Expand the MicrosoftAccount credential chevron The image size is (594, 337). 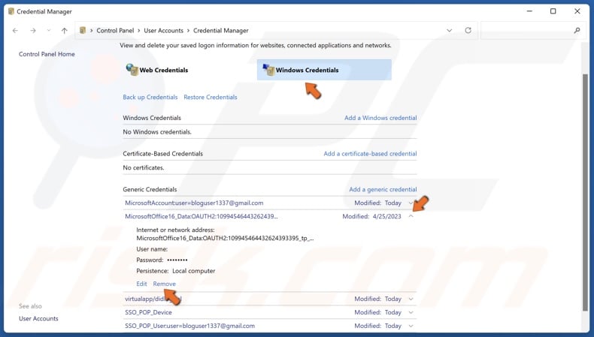pos(411,203)
